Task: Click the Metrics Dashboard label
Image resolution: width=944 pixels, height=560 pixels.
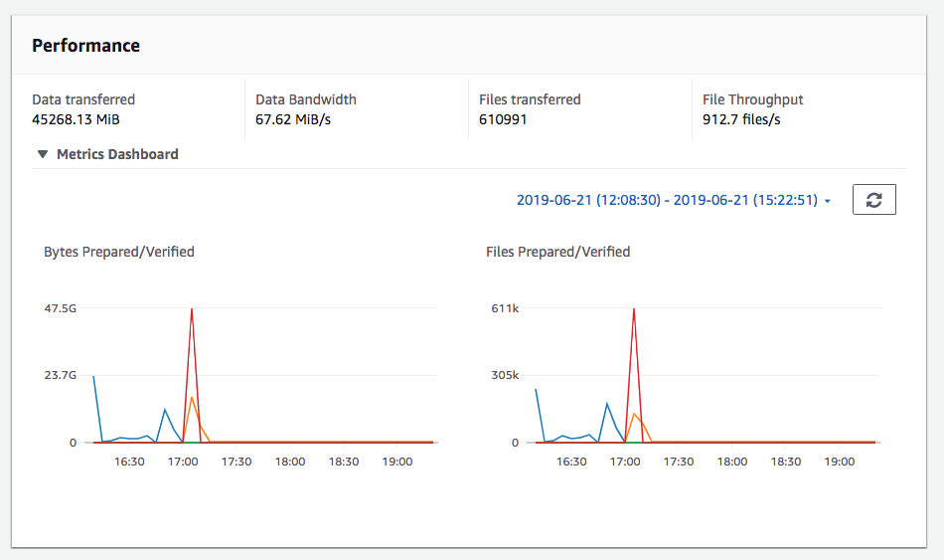Action: 117,154
